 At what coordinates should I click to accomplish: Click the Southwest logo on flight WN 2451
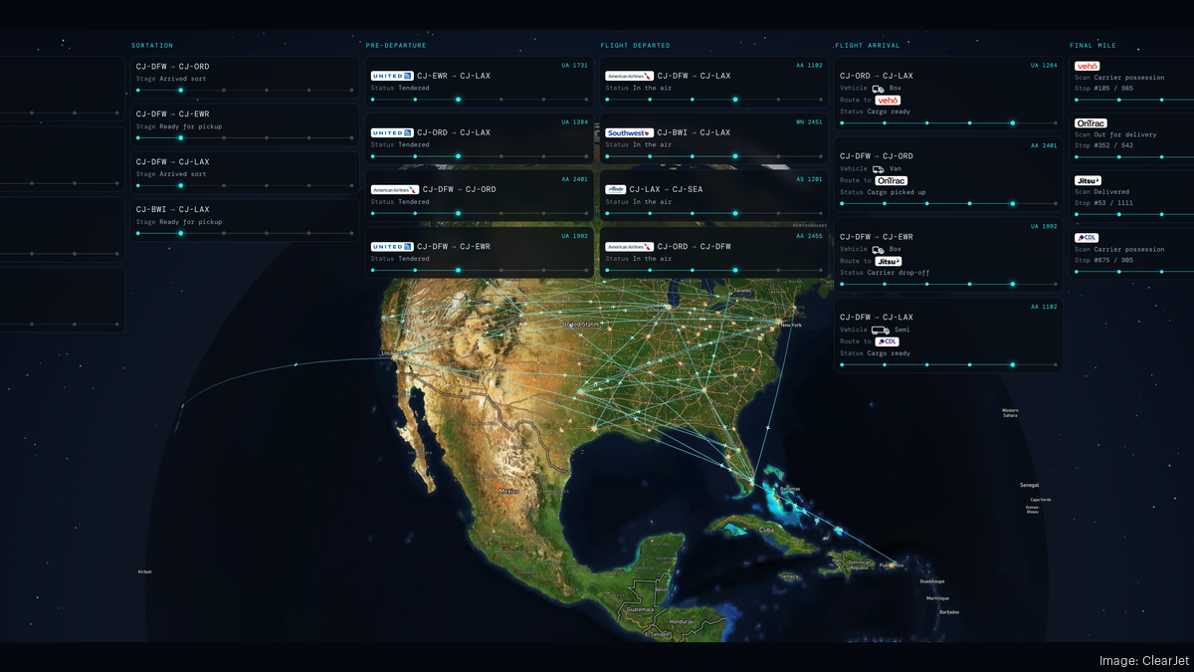point(630,132)
